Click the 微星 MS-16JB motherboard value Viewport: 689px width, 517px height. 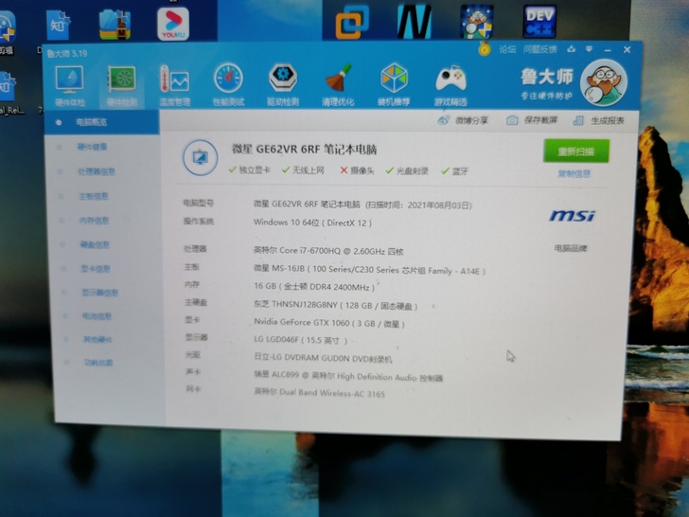click(369, 270)
